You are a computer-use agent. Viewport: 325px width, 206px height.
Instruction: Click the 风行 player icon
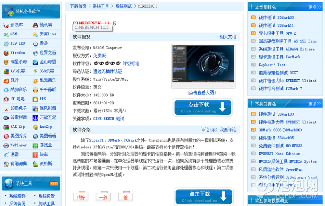point(6,81)
